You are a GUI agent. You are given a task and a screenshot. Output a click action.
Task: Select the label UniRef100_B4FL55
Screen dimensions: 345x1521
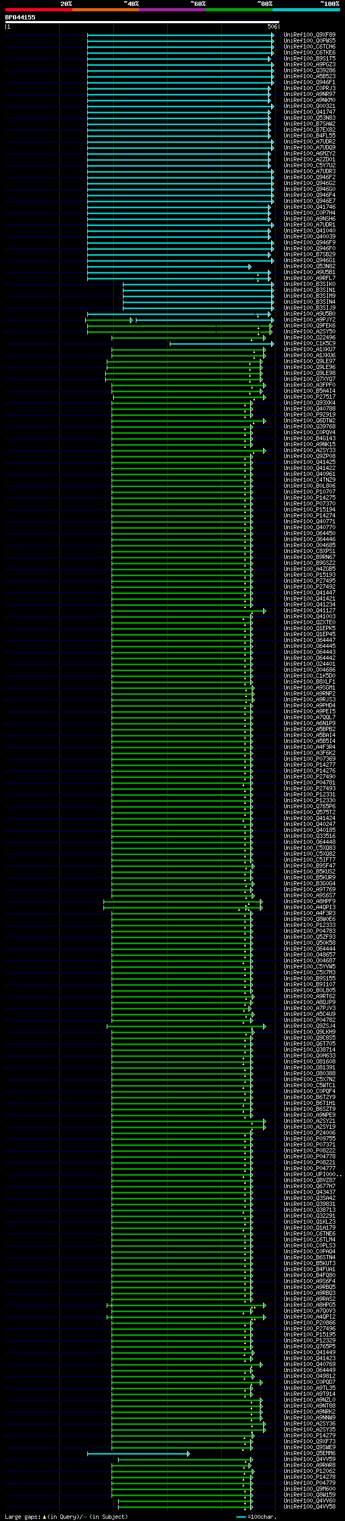[309, 136]
